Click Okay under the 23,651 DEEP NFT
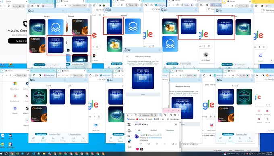Screen dimensions: 274x156 tap(143, 94)
